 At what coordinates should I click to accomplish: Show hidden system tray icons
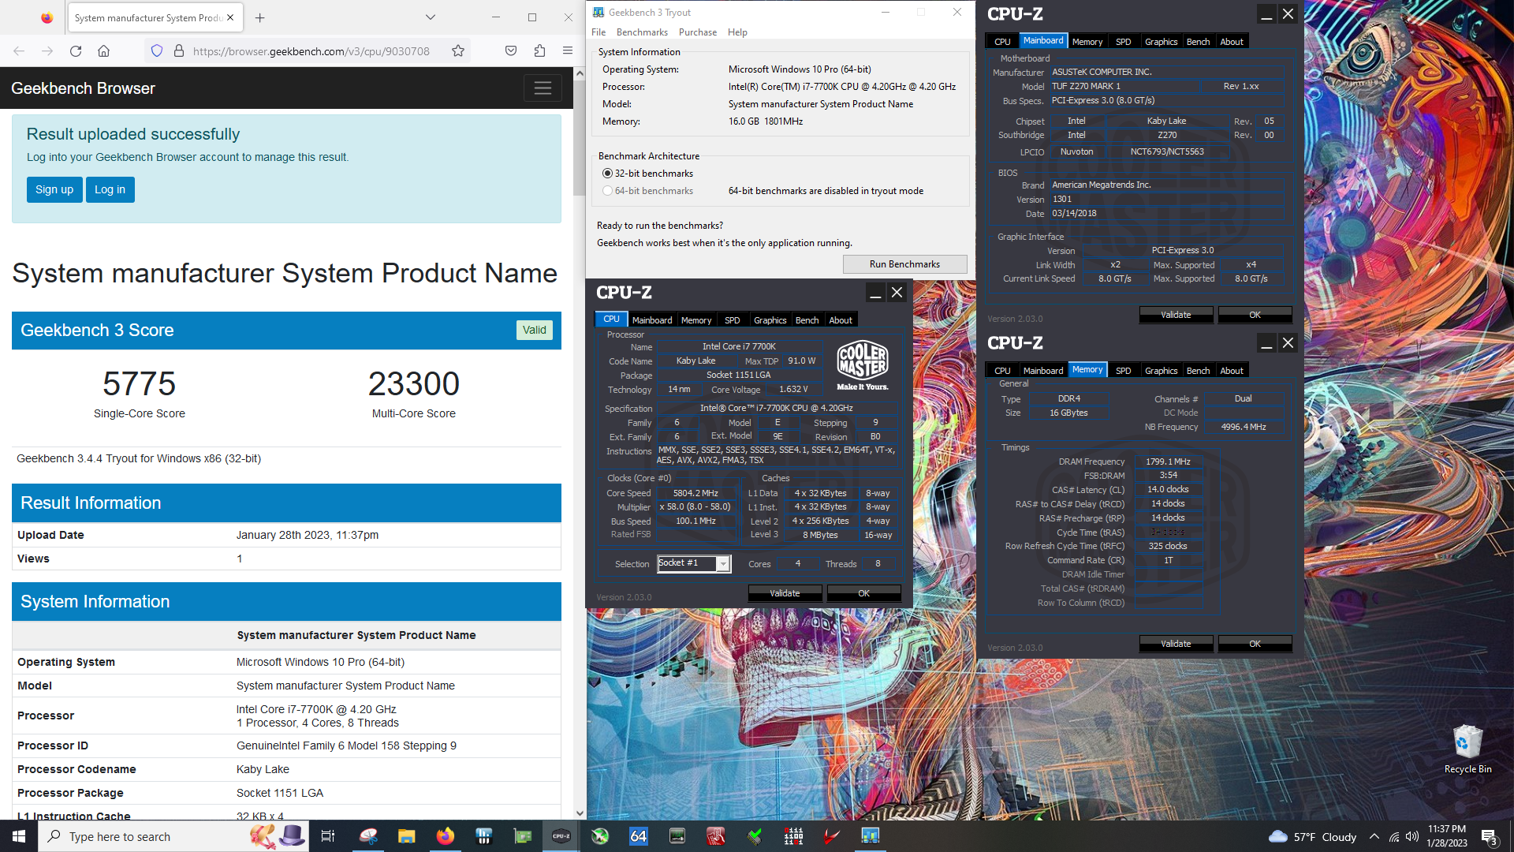point(1374,837)
